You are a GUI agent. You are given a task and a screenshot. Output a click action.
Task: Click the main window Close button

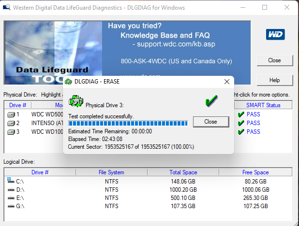(x=275, y=60)
